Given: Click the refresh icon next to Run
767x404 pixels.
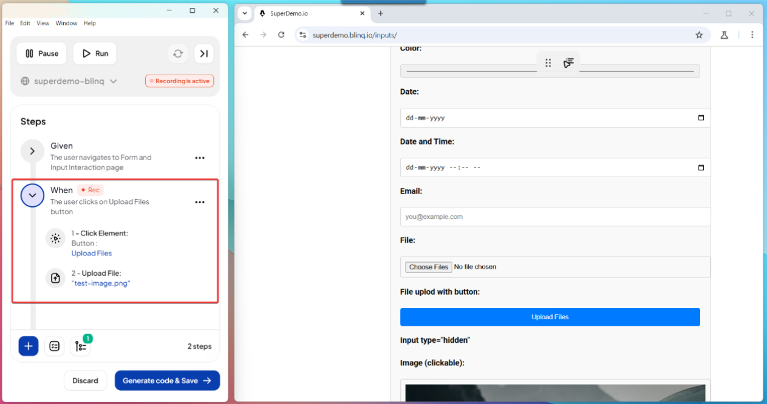Looking at the screenshot, I should 178,53.
